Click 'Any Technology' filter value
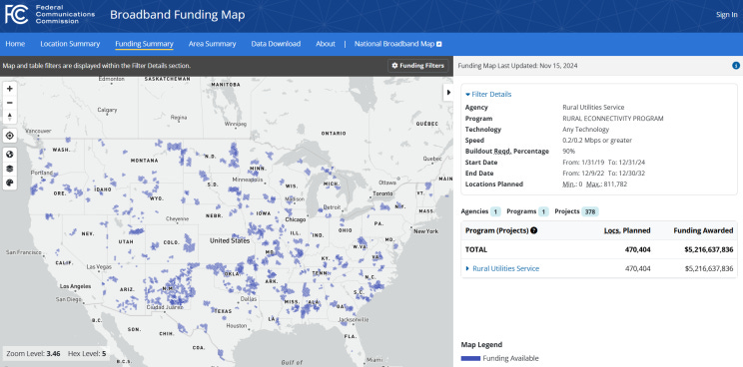Screen dimensions: 743x367 click(x=585, y=129)
